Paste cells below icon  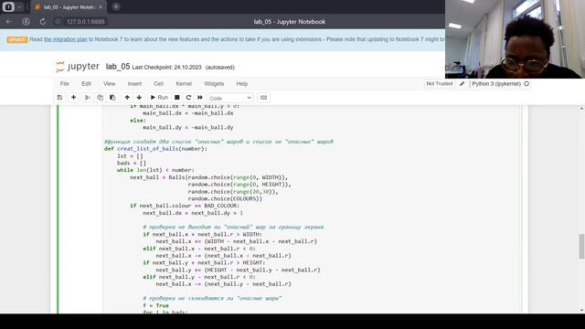coord(112,98)
